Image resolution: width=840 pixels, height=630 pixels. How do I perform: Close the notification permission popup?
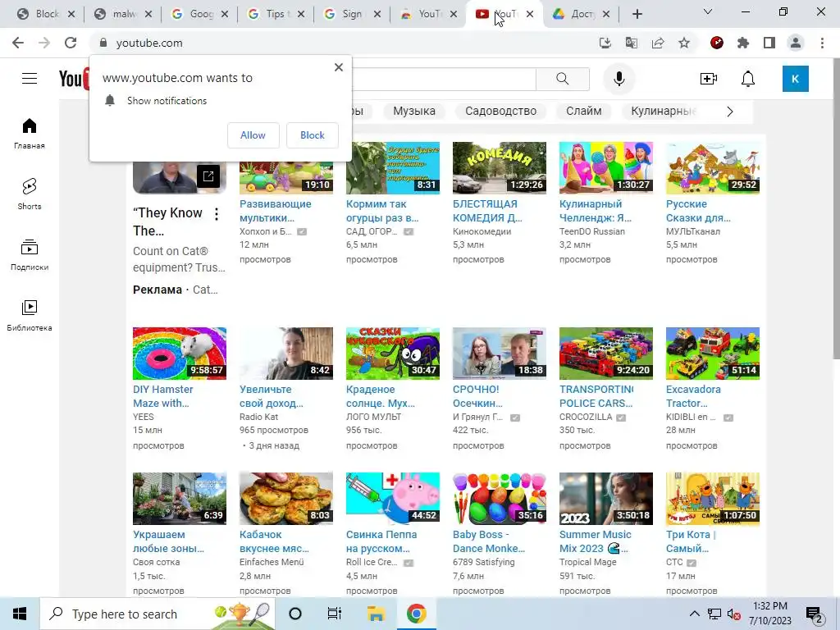pos(339,67)
